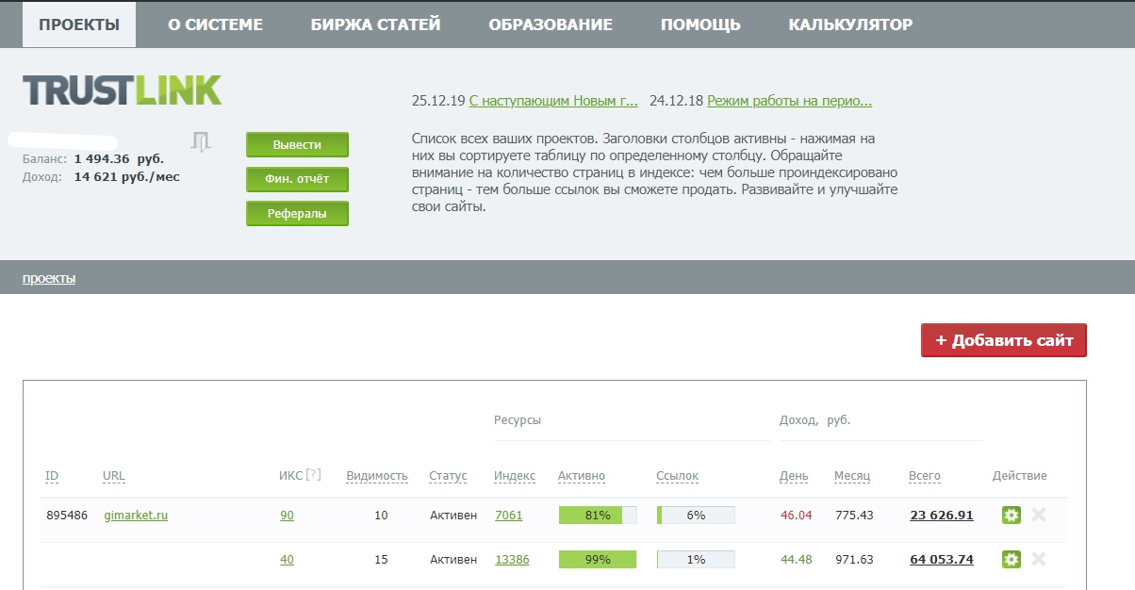The width and height of the screenshot is (1135, 590).
Task: Open БИРЖА СТАТЕЙ menu item
Action: coord(375,25)
